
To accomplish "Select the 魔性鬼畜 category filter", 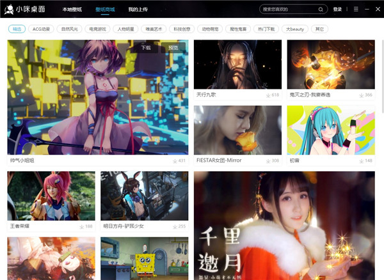I will (238, 29).
